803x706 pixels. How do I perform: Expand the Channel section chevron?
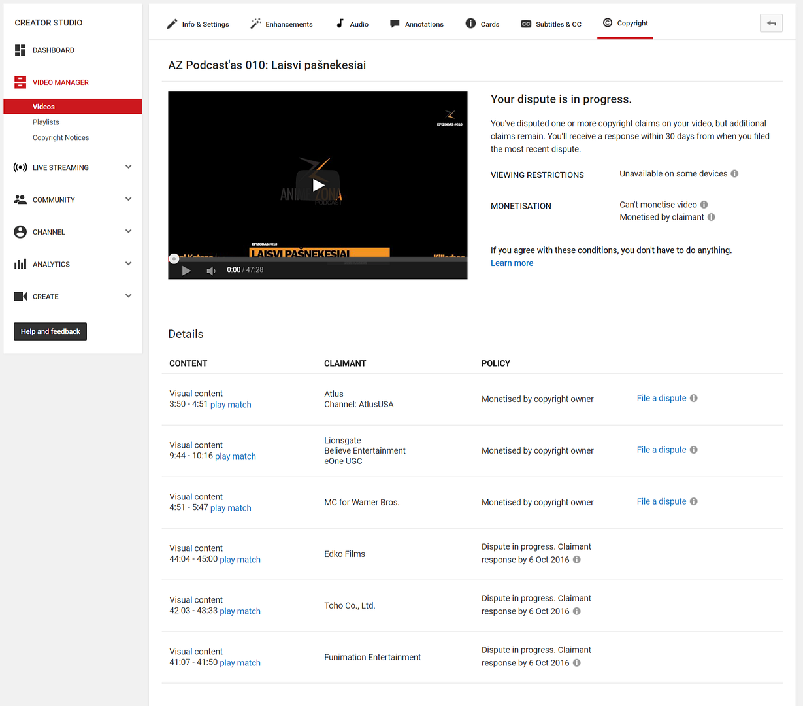(129, 231)
